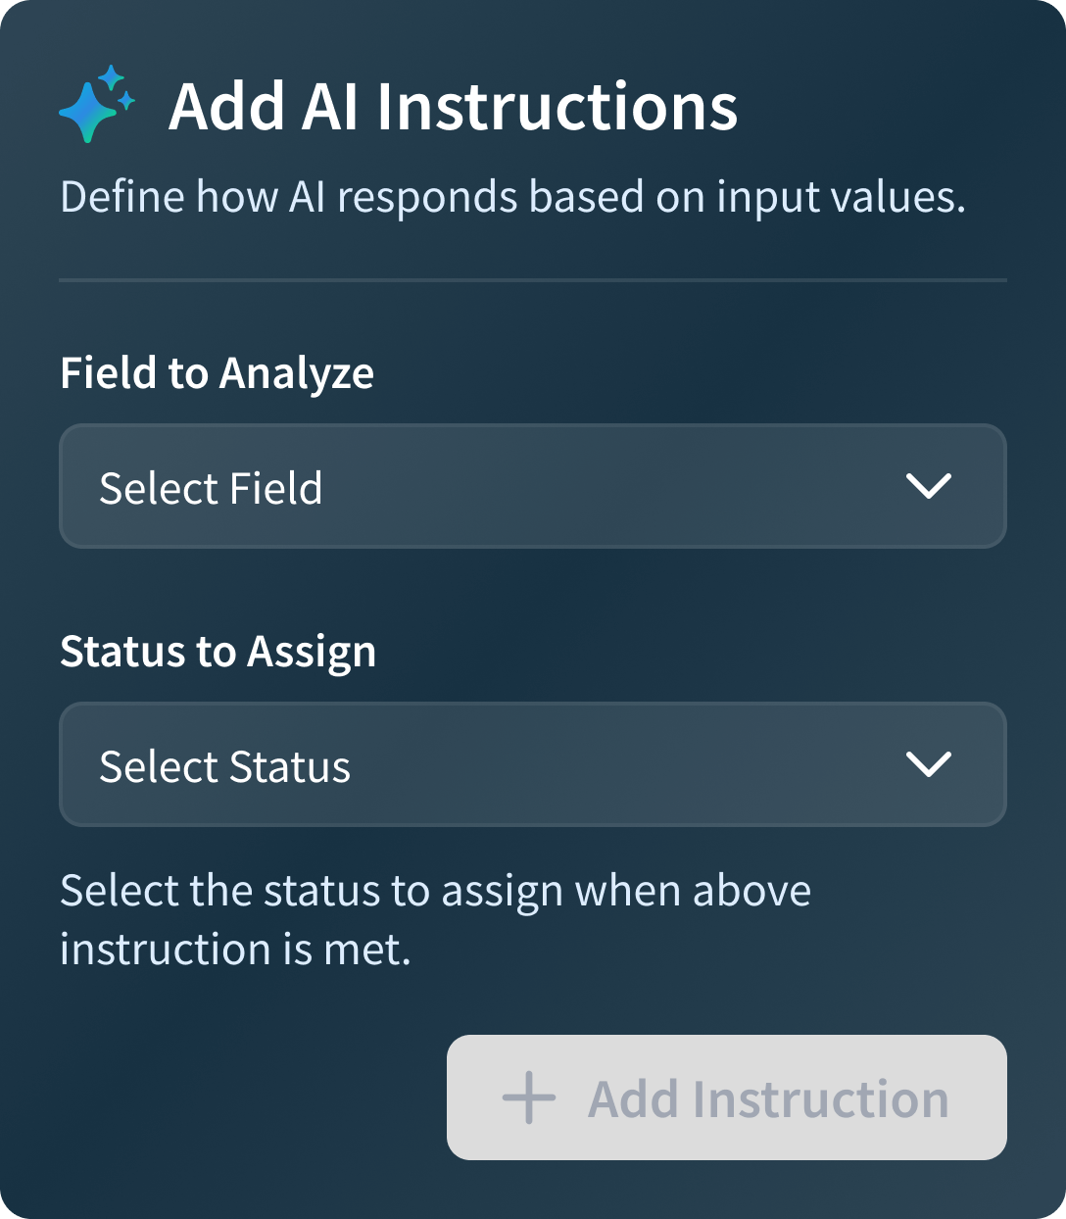Image resolution: width=1066 pixels, height=1219 pixels.
Task: Click the plus icon on Add Instruction
Action: pos(529,1097)
